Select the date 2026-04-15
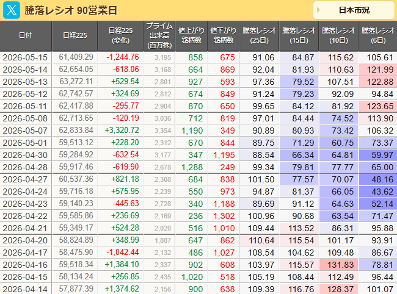The image size is (397, 294). tap(25, 277)
